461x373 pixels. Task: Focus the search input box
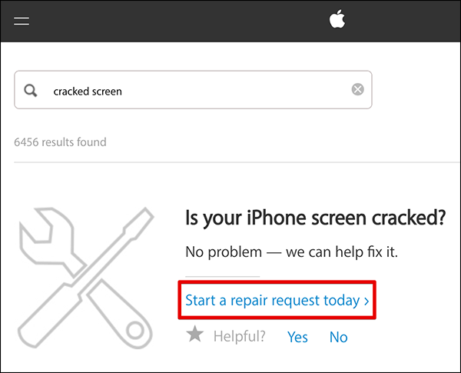[230, 90]
